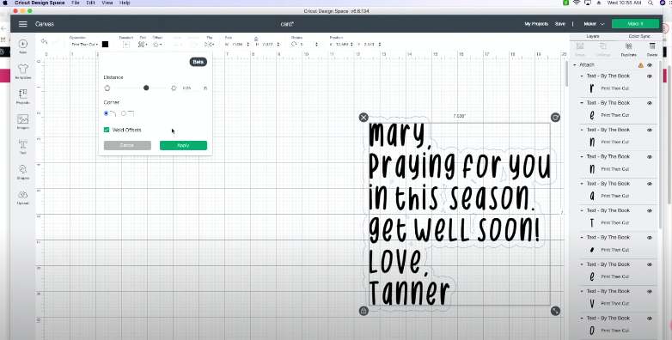The image size is (672, 340).
Task: Open the Edit menu in menu bar
Action: click(x=90, y=3)
